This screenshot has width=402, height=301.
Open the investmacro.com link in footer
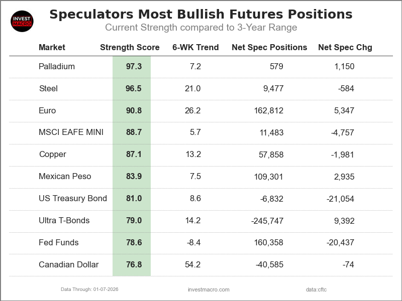click(x=209, y=289)
